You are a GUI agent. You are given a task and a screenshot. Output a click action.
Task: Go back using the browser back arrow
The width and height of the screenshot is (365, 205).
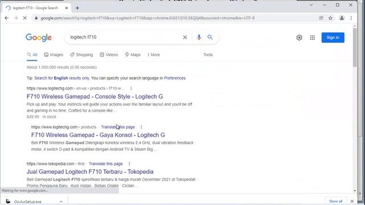pos(6,18)
